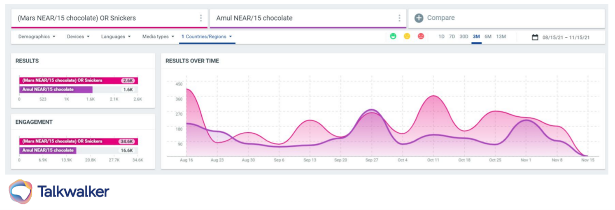615x210 pixels.
Task: Select the 30D time range
Action: click(464, 37)
